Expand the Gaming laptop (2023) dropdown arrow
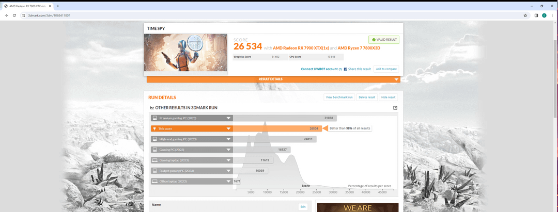The image size is (558, 212). coord(228,160)
